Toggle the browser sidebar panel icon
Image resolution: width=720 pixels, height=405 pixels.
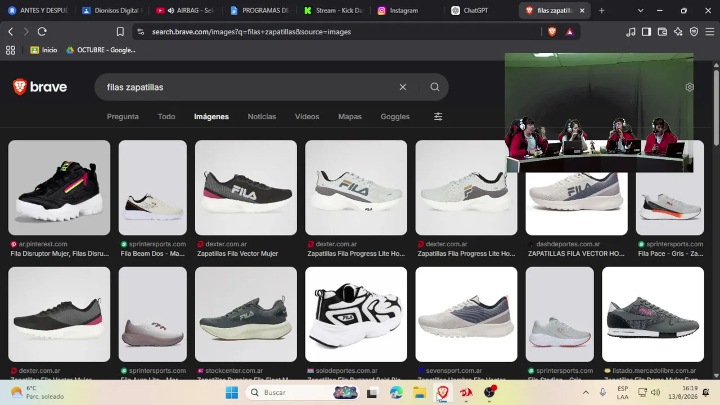(646, 32)
